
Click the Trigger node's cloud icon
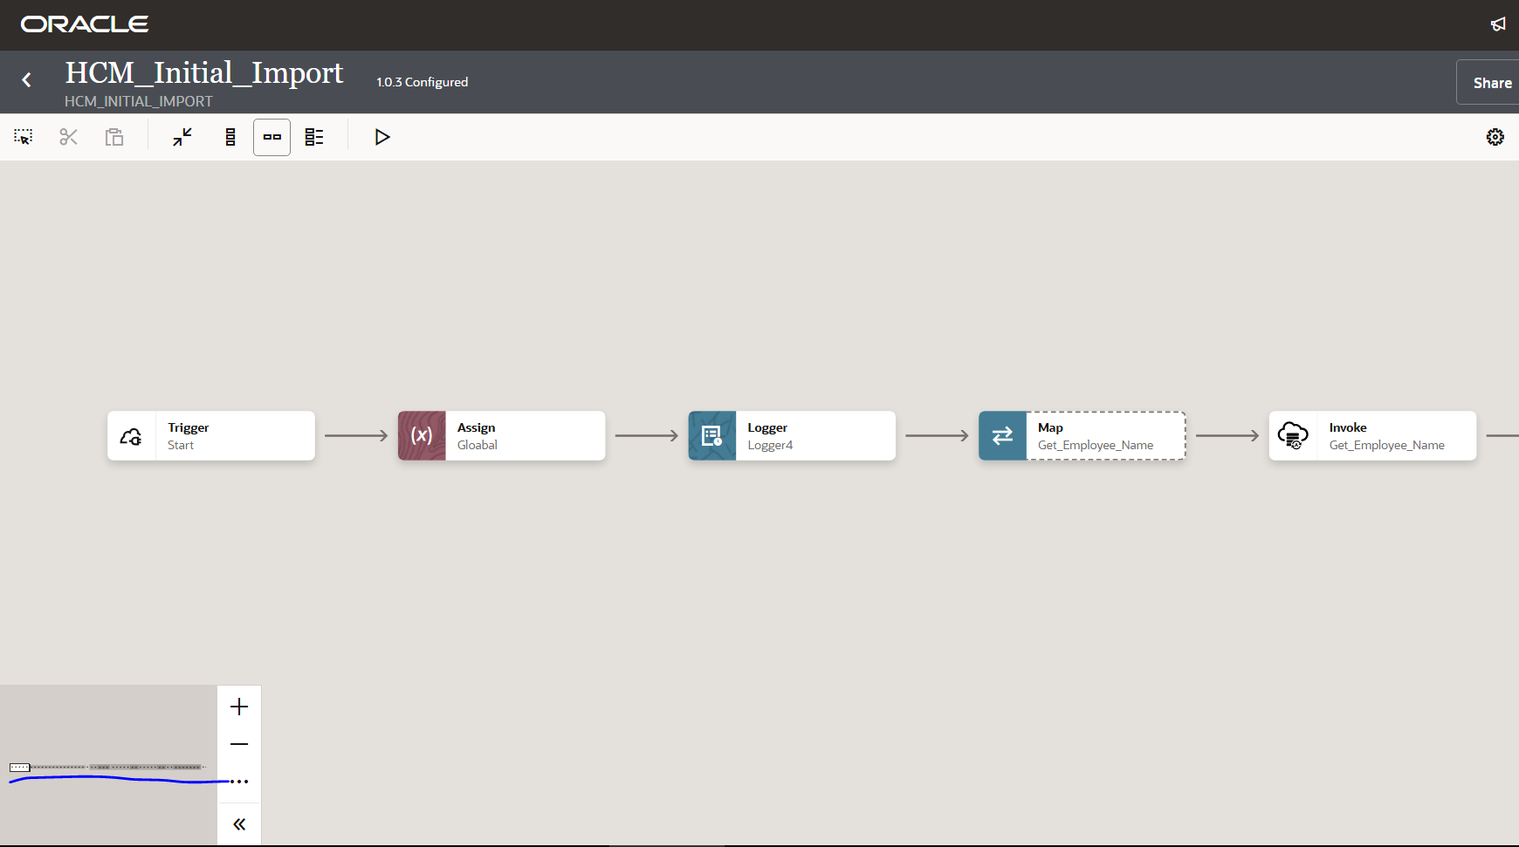pyautogui.click(x=131, y=436)
